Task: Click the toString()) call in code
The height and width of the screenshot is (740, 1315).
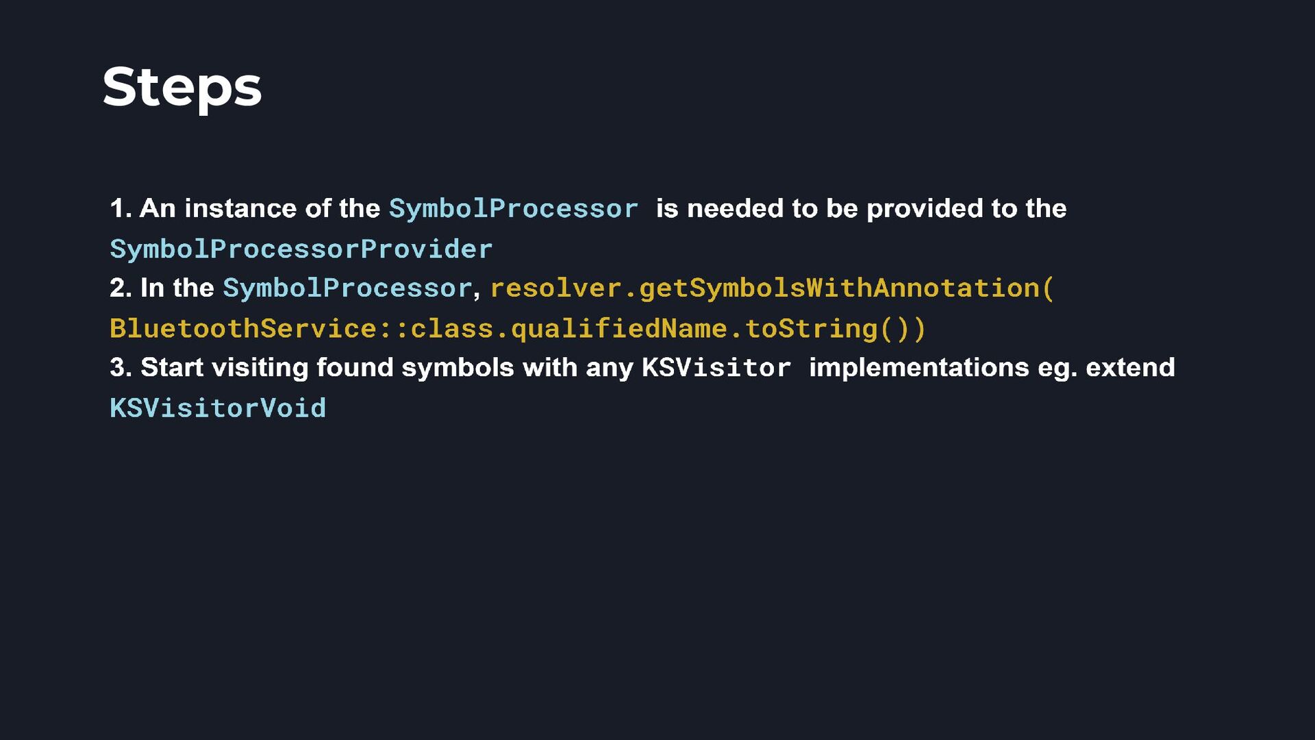Action: 836,329
